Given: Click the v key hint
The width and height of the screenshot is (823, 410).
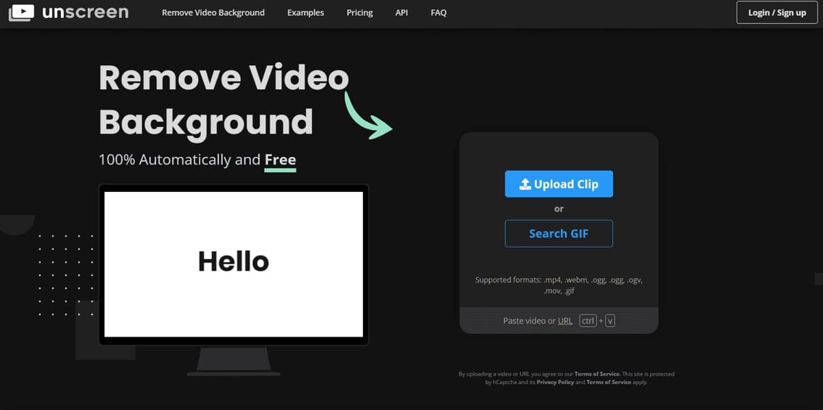Looking at the screenshot, I should pos(610,321).
